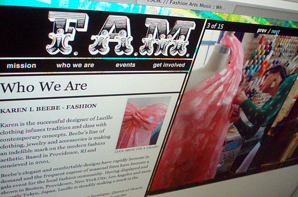Open the 'who we are' navigation link
The height and width of the screenshot is (197, 298).
pyautogui.click(x=75, y=65)
